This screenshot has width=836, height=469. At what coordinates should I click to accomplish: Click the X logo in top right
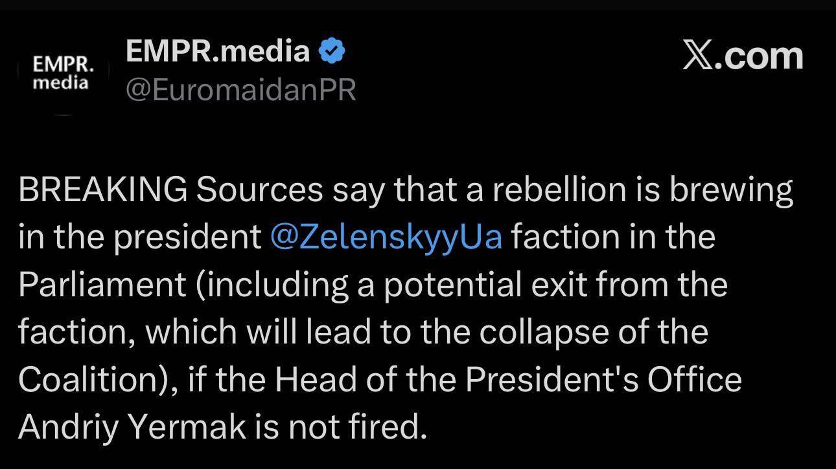(697, 56)
